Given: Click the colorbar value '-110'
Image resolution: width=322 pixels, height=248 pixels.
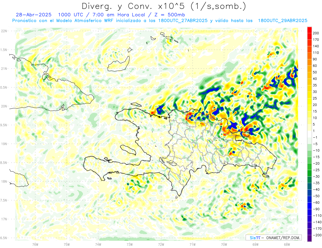Looking at the screenshot, I should [x=317, y=216].
